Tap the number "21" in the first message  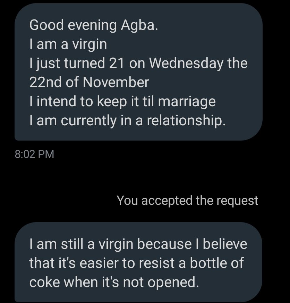[117, 64]
